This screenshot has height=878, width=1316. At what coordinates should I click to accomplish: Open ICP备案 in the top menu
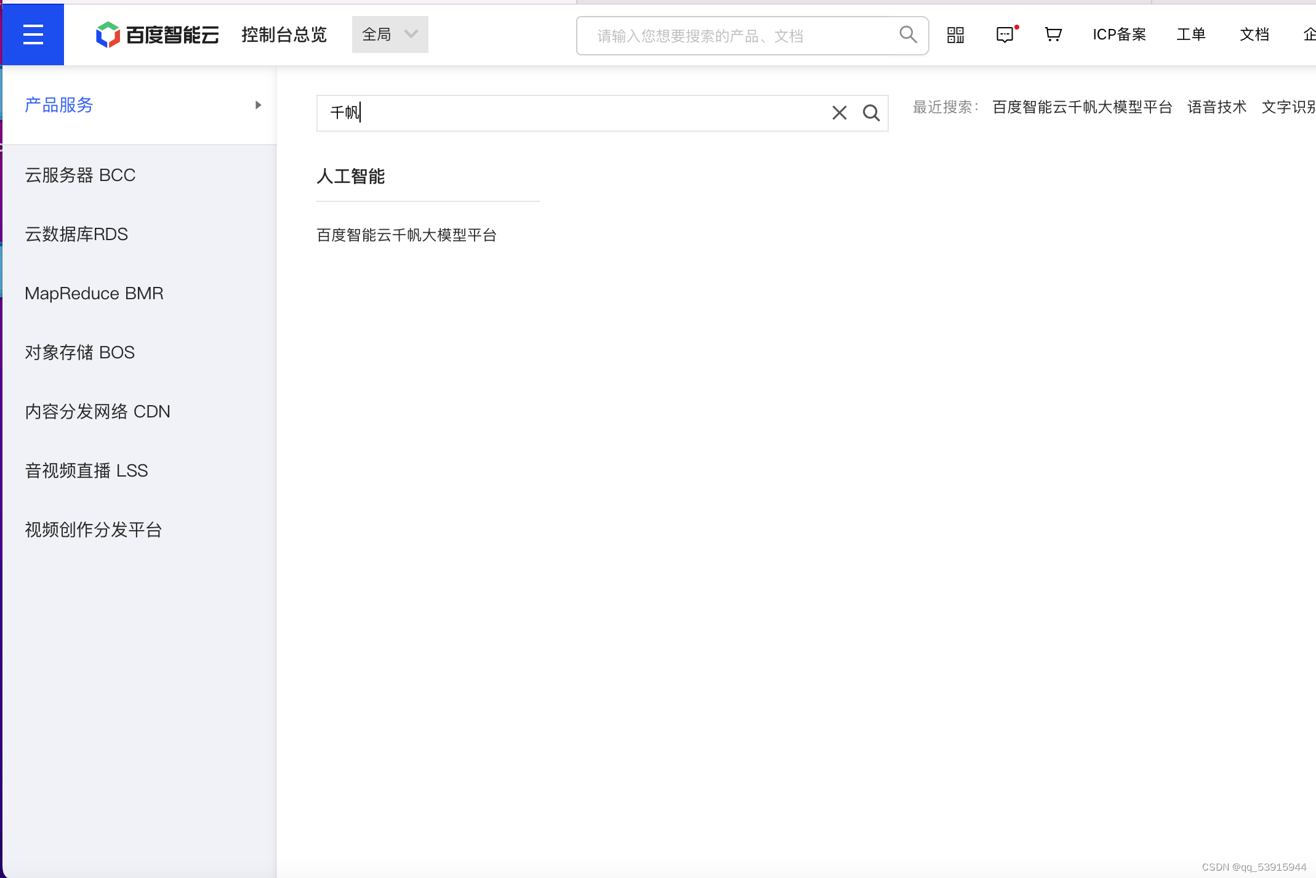click(1119, 34)
